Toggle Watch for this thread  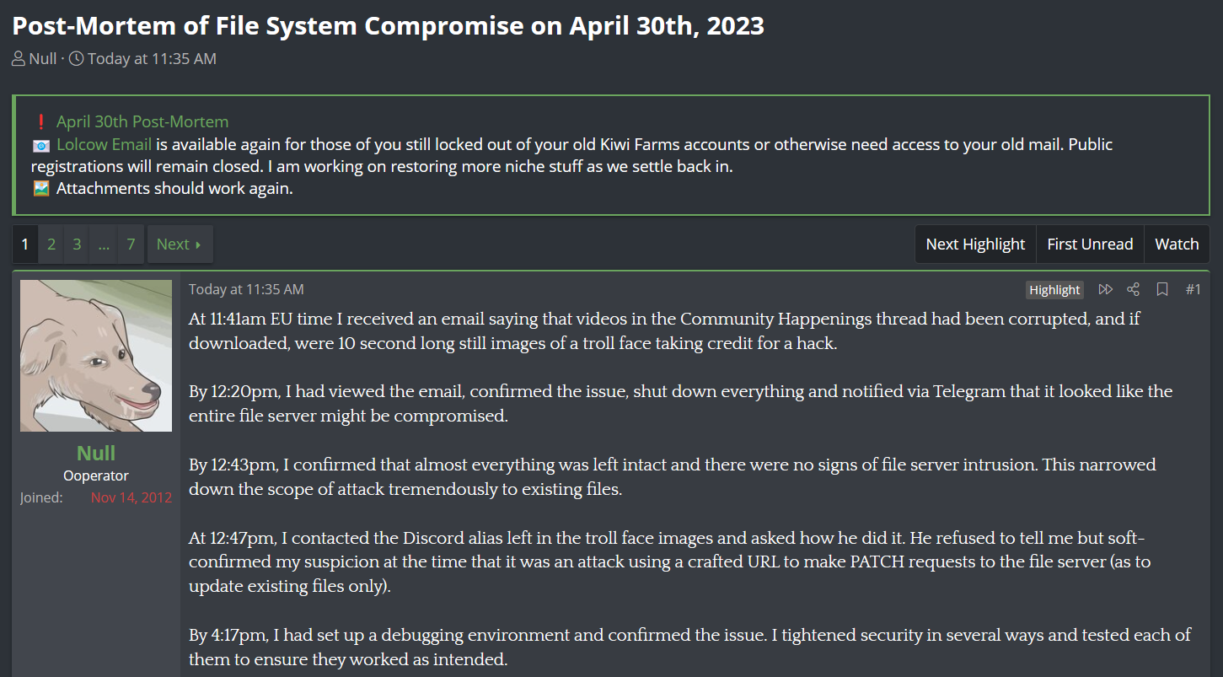[1177, 244]
